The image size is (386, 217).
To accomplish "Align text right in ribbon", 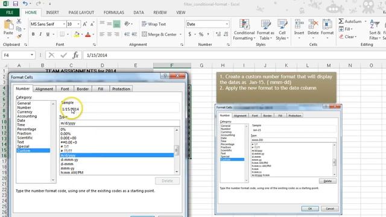I will tap(116, 34).
